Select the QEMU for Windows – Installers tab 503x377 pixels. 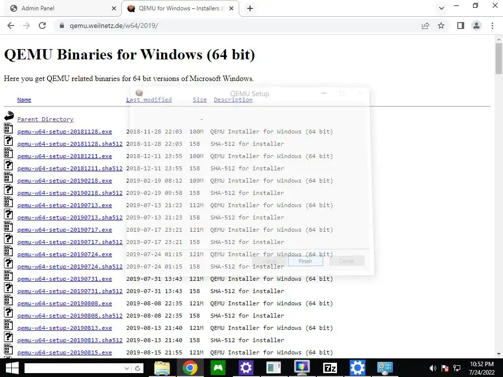click(180, 8)
